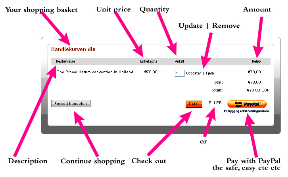The width and height of the screenshot is (288, 177).
Task: Click the 'Check out' annotation label
Action: pos(149,161)
